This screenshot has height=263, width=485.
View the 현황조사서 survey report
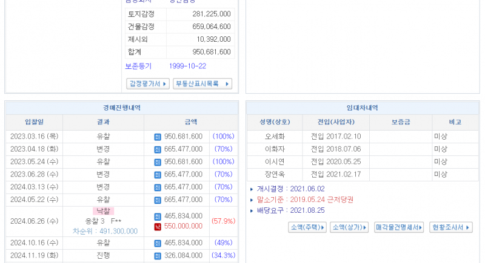tap(450, 227)
